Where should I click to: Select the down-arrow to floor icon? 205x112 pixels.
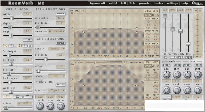pos(30,45)
